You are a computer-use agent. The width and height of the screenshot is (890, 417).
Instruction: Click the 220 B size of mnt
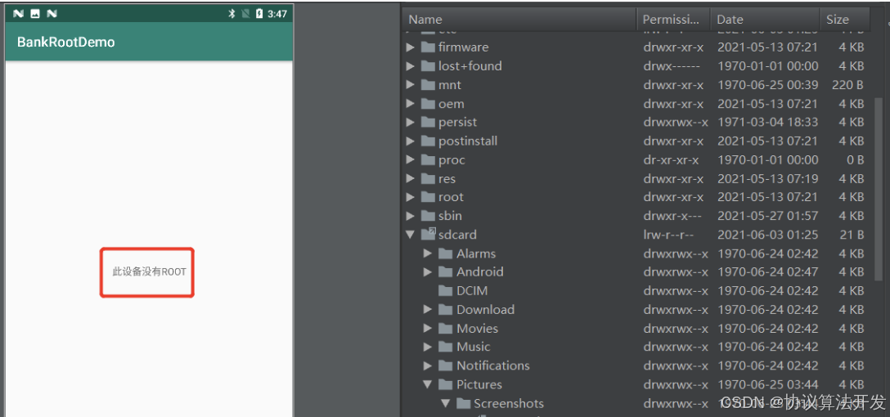[847, 85]
